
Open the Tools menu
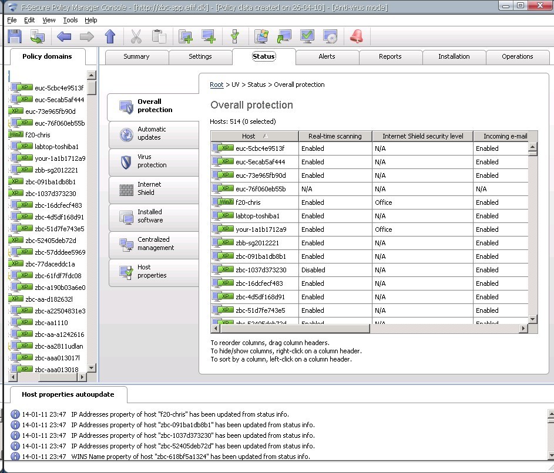click(70, 20)
